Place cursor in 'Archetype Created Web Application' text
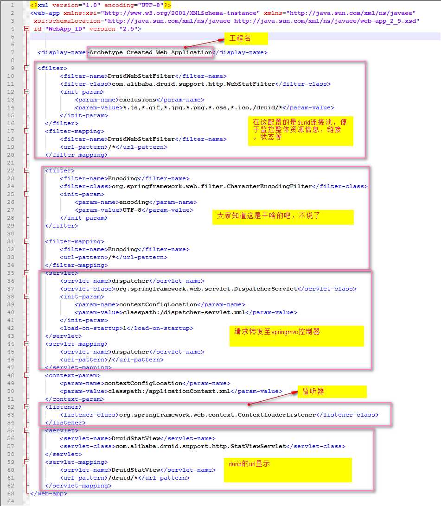 [150, 52]
